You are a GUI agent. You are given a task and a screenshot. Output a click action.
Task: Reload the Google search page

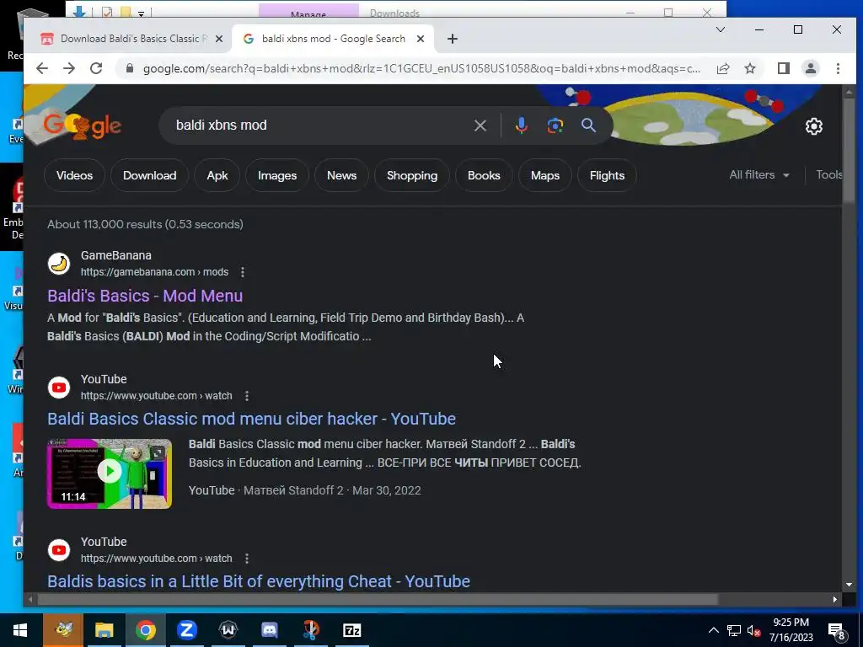click(96, 68)
